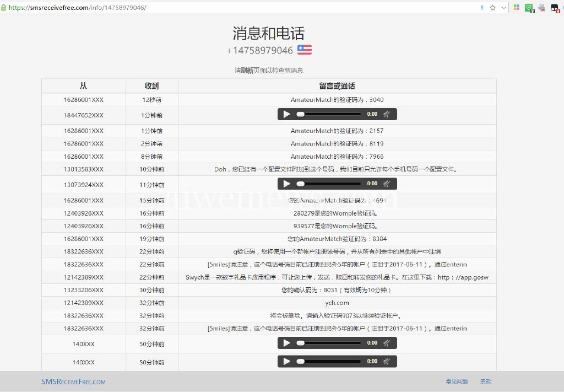Click the Swych gift card app message
564x392 pixels.
coord(337,277)
